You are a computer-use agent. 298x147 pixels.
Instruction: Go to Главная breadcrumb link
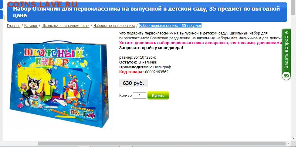[x=14, y=26]
